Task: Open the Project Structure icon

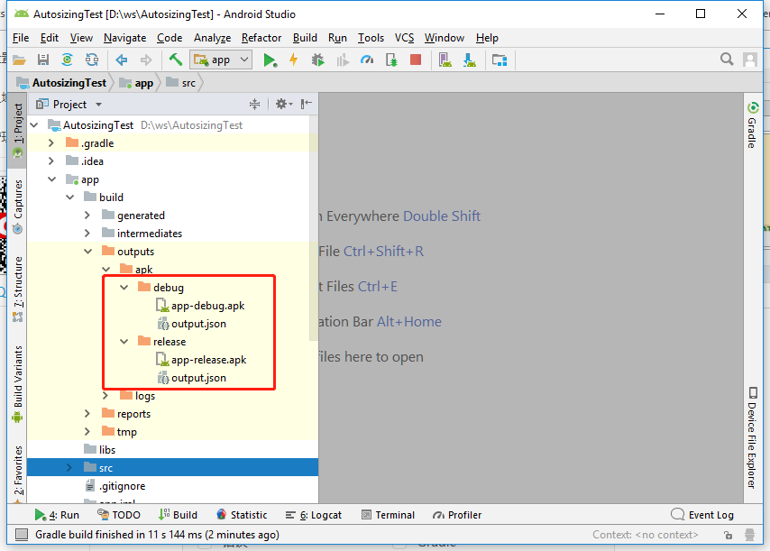Action: (x=500, y=60)
